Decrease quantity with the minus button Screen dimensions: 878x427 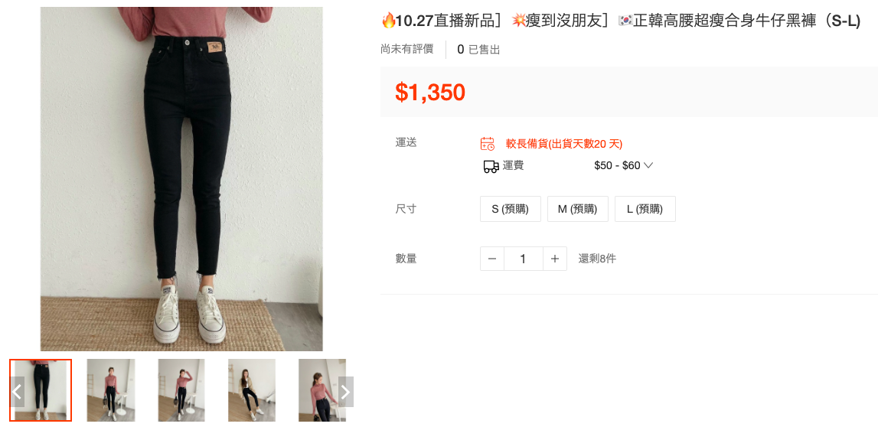(x=492, y=259)
